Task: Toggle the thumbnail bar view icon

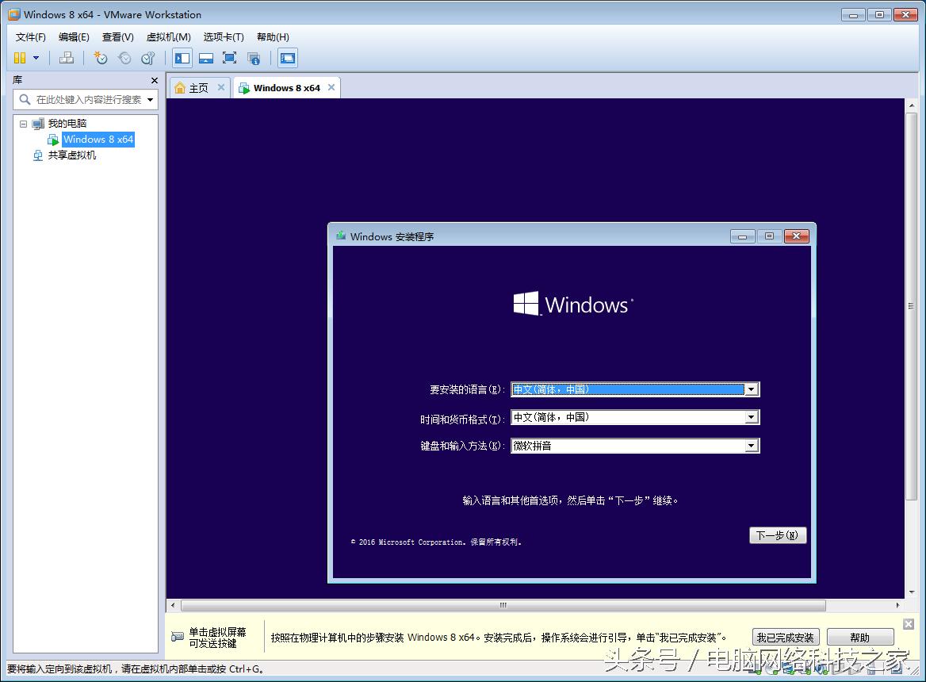Action: [206, 58]
